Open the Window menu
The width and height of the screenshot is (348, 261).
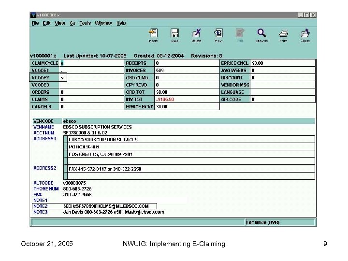pos(103,23)
